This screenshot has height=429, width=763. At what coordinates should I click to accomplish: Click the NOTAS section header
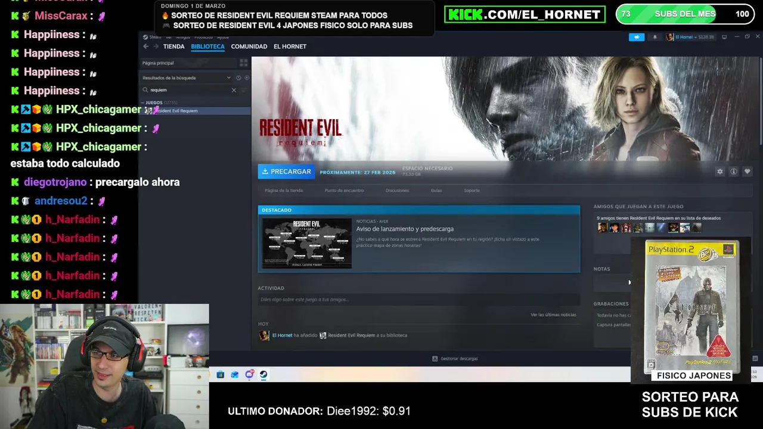601,269
